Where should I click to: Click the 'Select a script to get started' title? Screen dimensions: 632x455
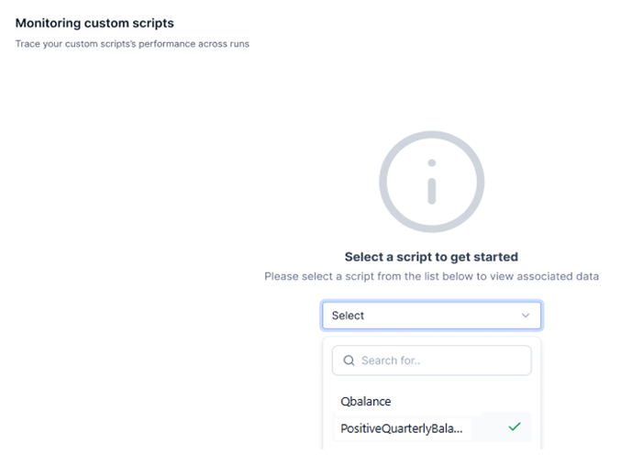(431, 257)
